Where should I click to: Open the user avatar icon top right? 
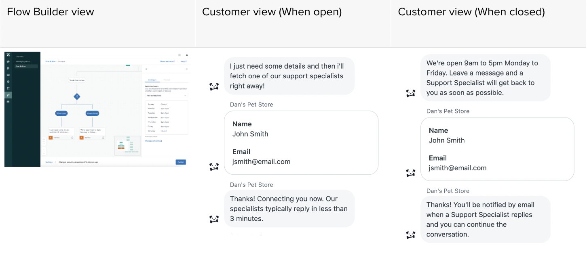click(x=187, y=55)
